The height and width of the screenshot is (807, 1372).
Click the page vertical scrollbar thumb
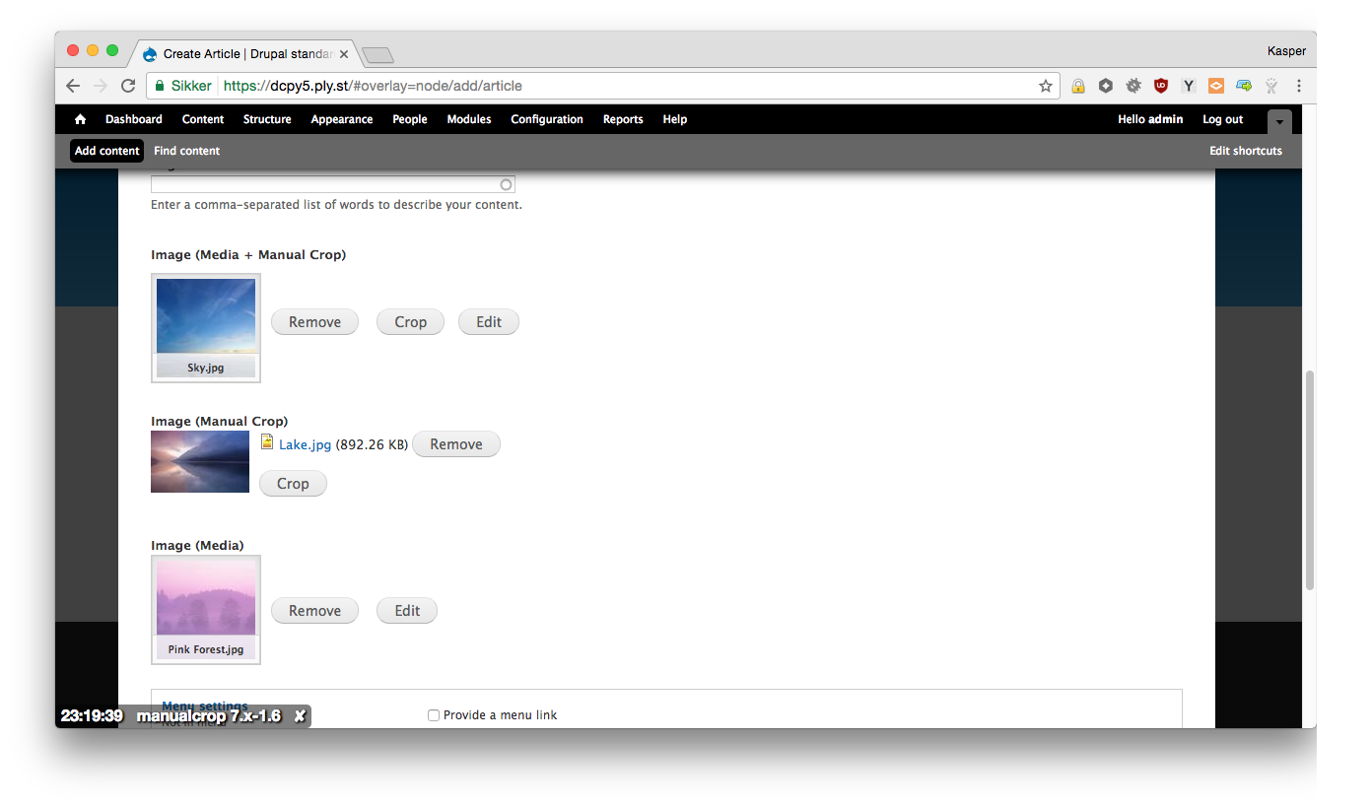click(x=1310, y=480)
